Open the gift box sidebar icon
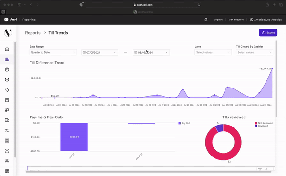The image size is (286, 176). click(x=7, y=100)
